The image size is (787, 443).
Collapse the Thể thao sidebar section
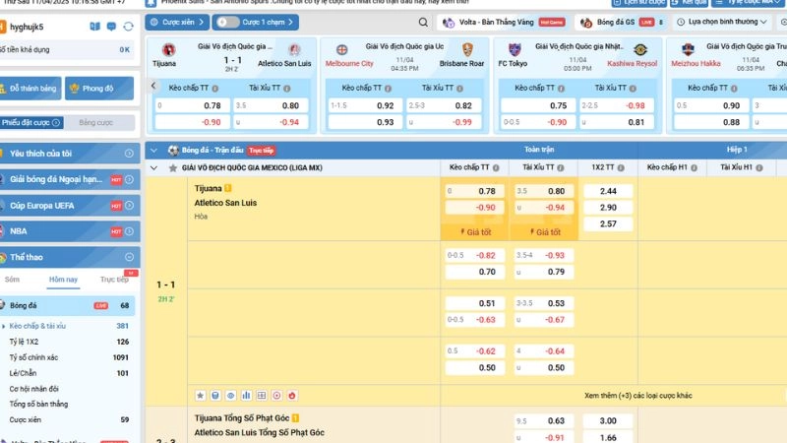[129, 257]
